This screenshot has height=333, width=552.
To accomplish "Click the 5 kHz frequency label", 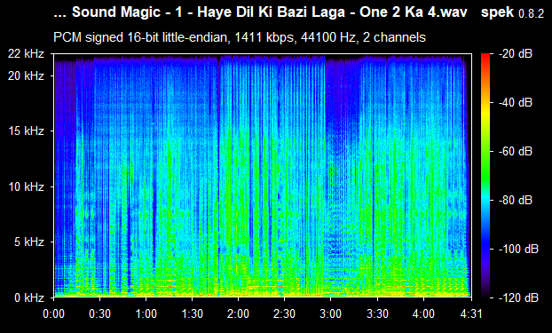I will coord(29,242).
